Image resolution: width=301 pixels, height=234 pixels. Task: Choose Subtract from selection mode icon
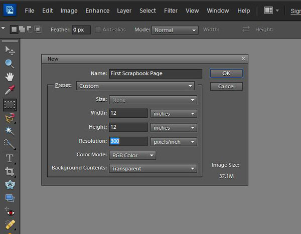30,30
